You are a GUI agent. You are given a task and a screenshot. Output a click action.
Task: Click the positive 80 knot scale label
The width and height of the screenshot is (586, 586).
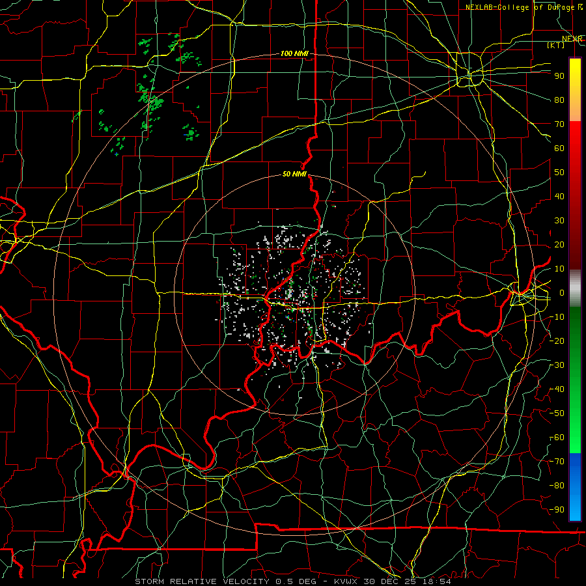559,100
